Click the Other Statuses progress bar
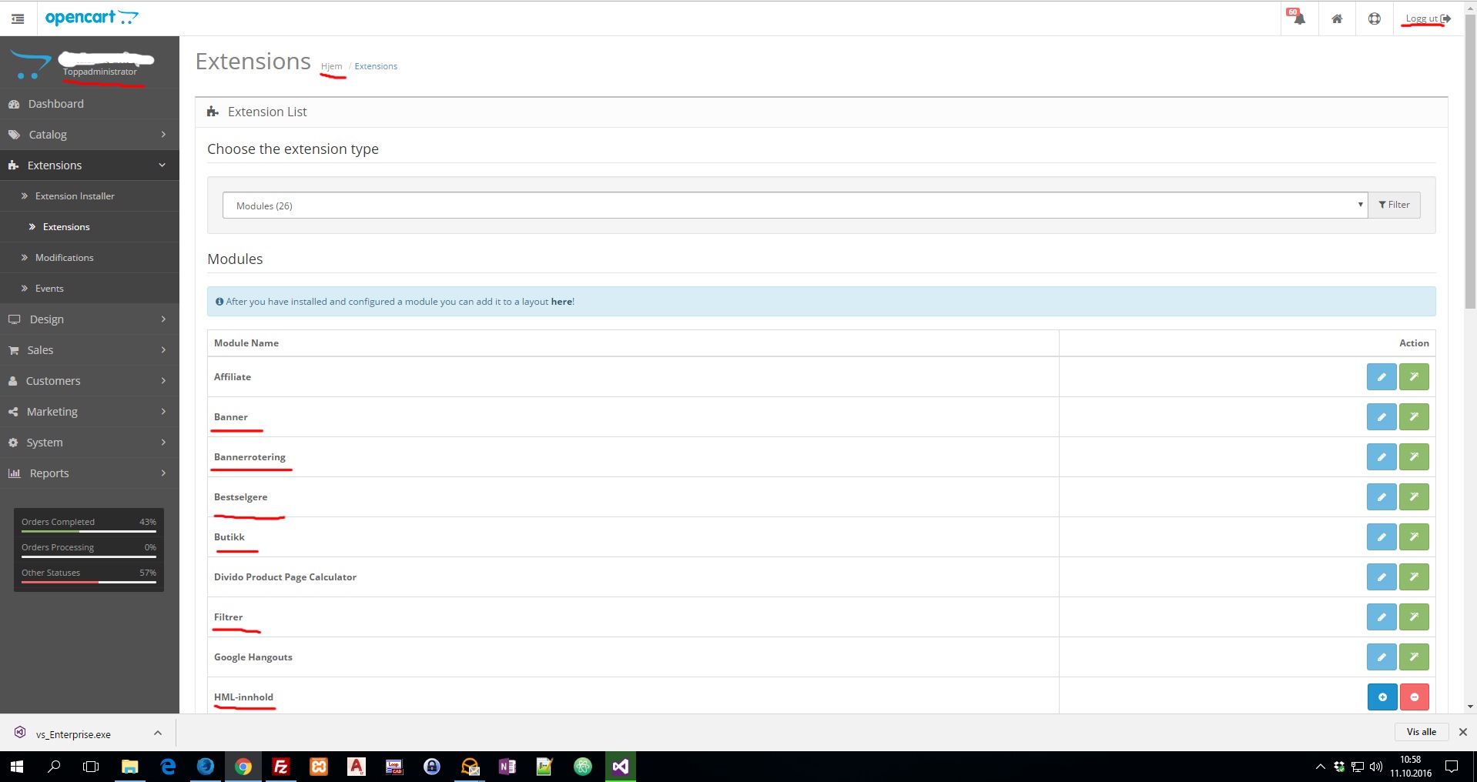 click(x=89, y=582)
